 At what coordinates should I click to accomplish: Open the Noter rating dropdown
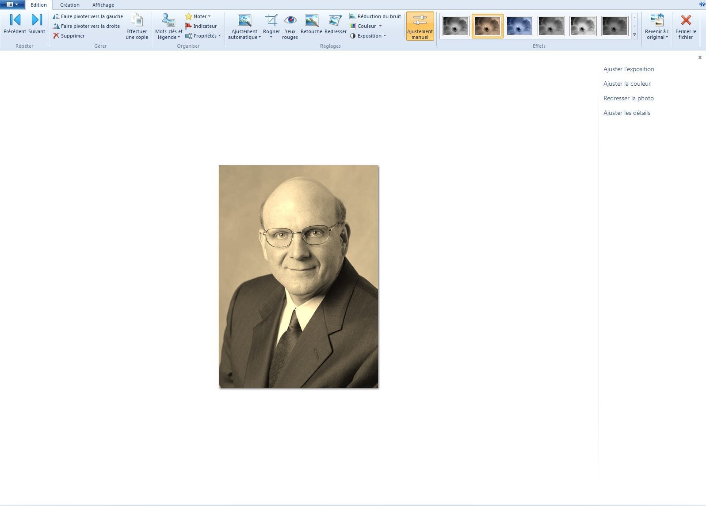[x=198, y=16]
